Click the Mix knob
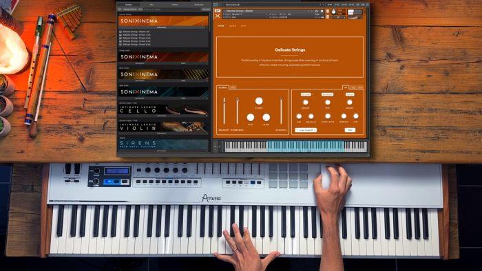This screenshot has height=271, width=482. (328, 102)
